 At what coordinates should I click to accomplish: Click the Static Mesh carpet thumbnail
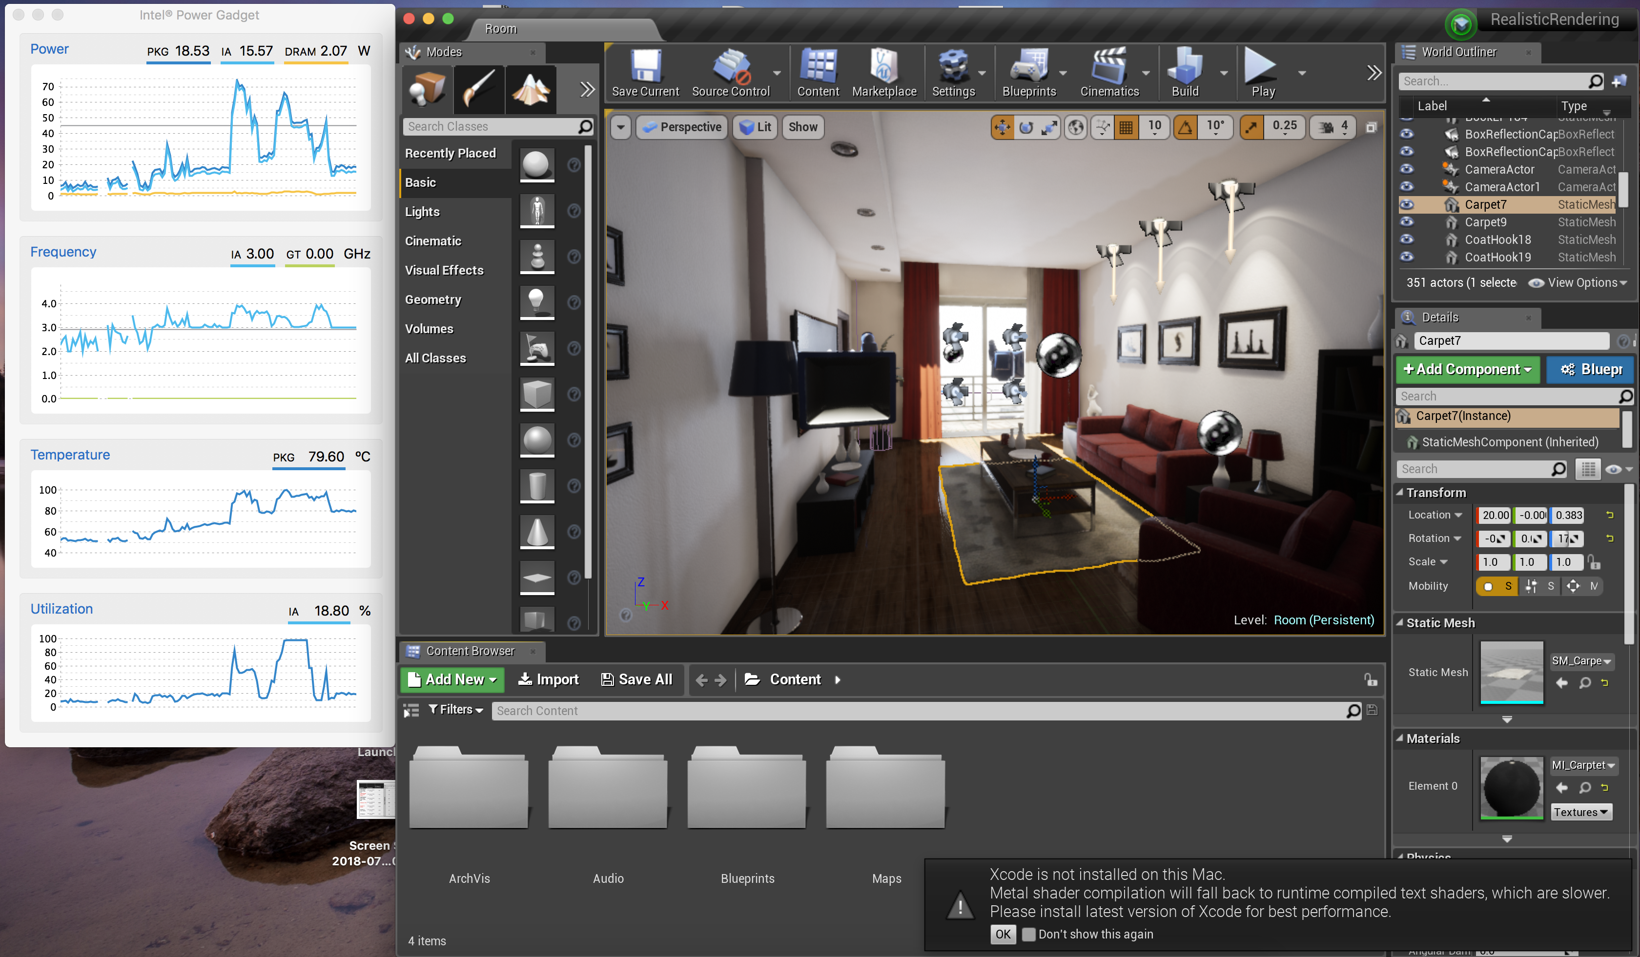click(1511, 672)
